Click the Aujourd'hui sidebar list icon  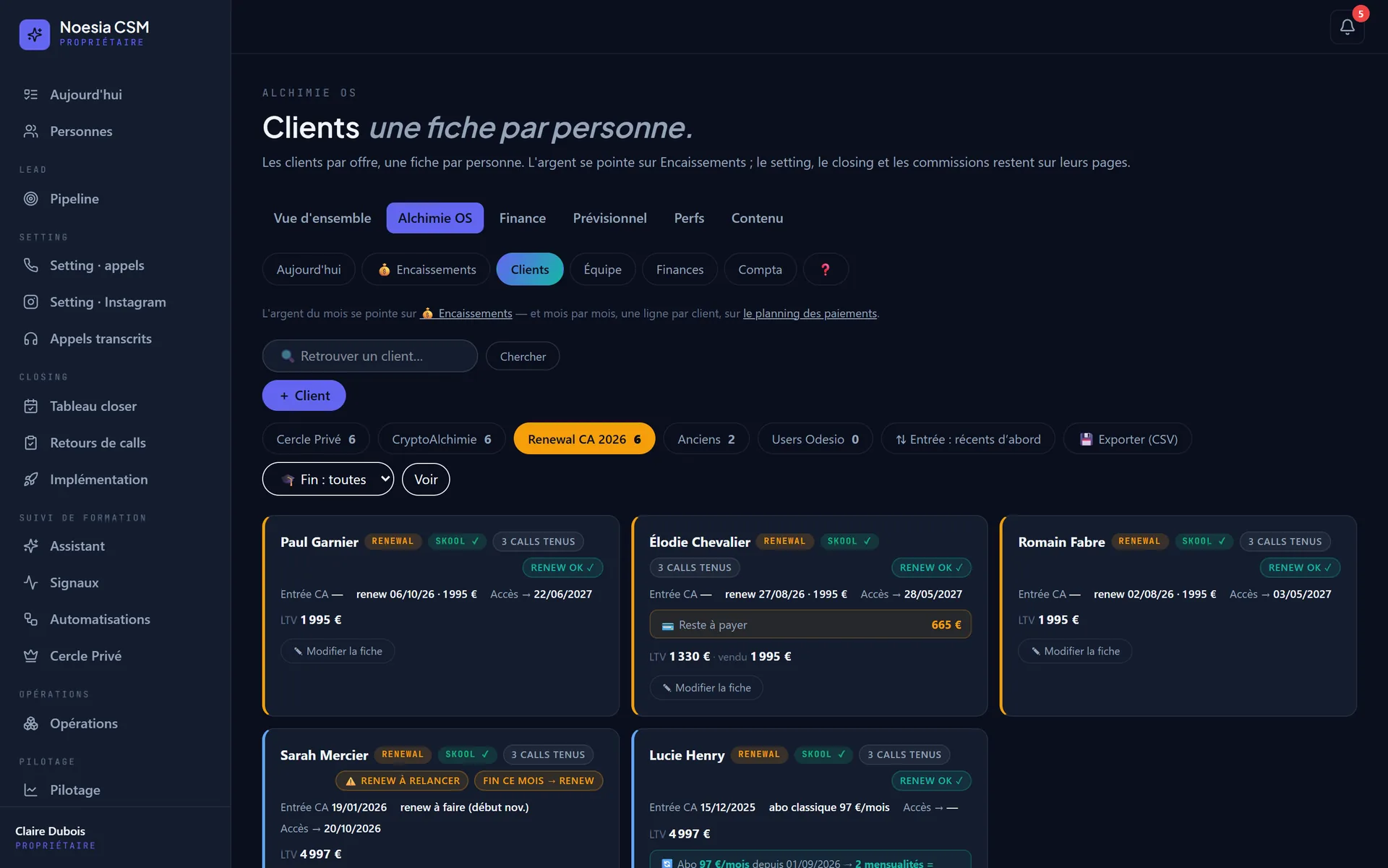click(x=30, y=95)
